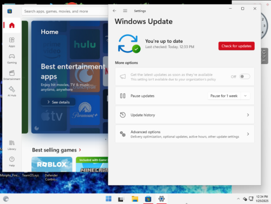Viewport: 271px width, 204px height.
Task: Show hidden system tray icons
Action: click(x=238, y=199)
